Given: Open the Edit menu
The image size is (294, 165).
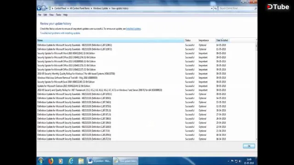Looking at the screenshot, I should pyautogui.click(x=45, y=15).
